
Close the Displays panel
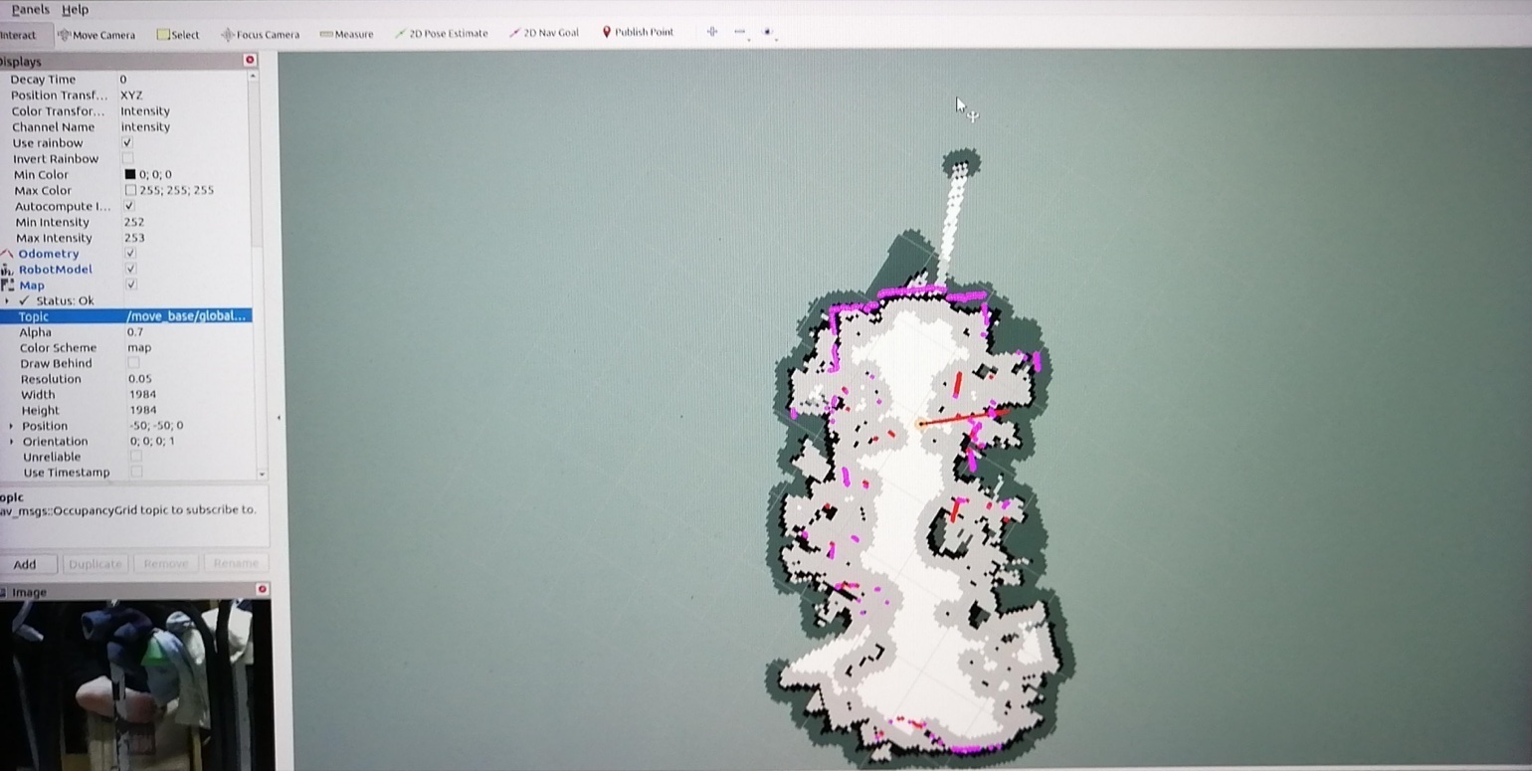pyautogui.click(x=250, y=61)
